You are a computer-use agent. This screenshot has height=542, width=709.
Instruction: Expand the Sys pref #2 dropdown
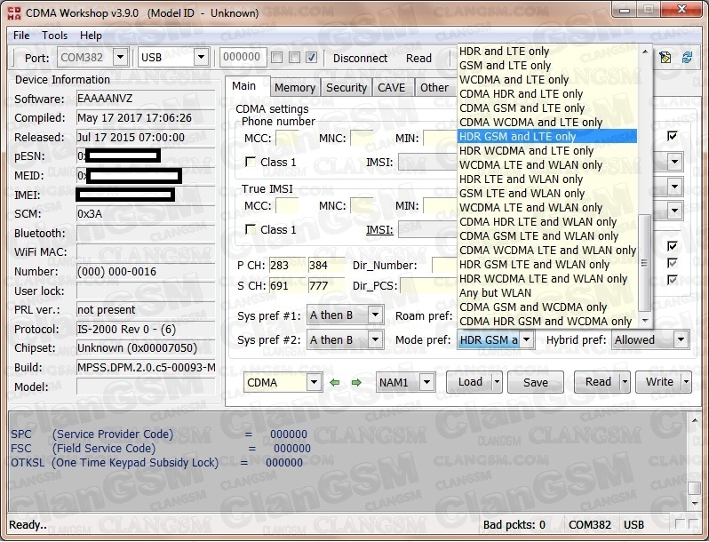(x=375, y=339)
